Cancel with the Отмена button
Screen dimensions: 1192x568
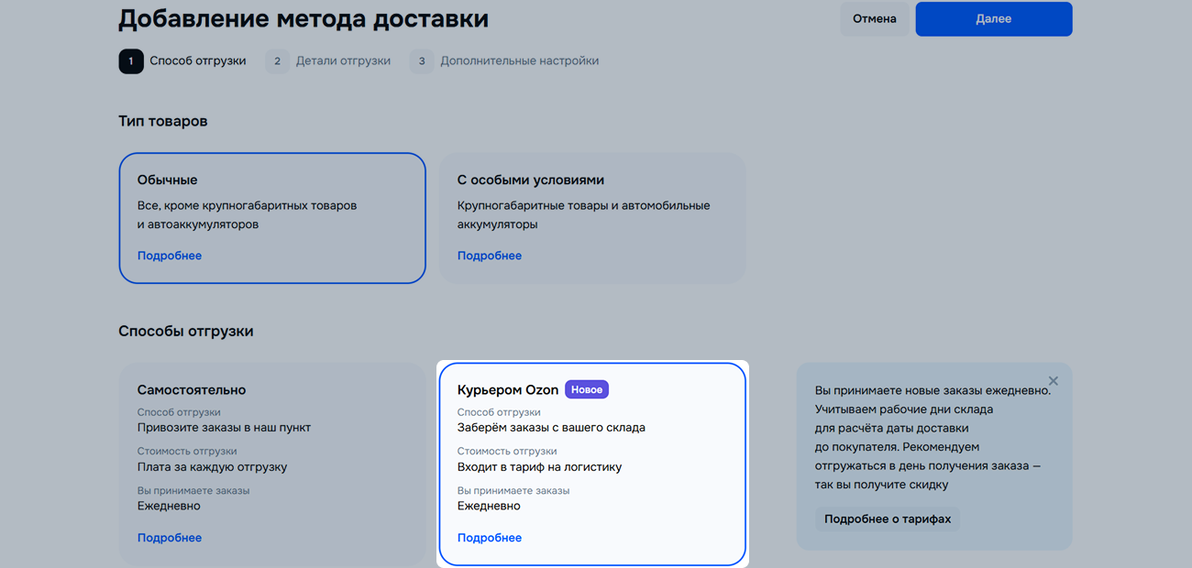click(x=874, y=19)
